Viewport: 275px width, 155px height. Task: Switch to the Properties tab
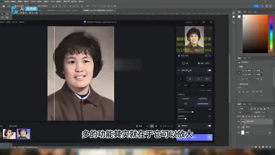tap(239, 58)
